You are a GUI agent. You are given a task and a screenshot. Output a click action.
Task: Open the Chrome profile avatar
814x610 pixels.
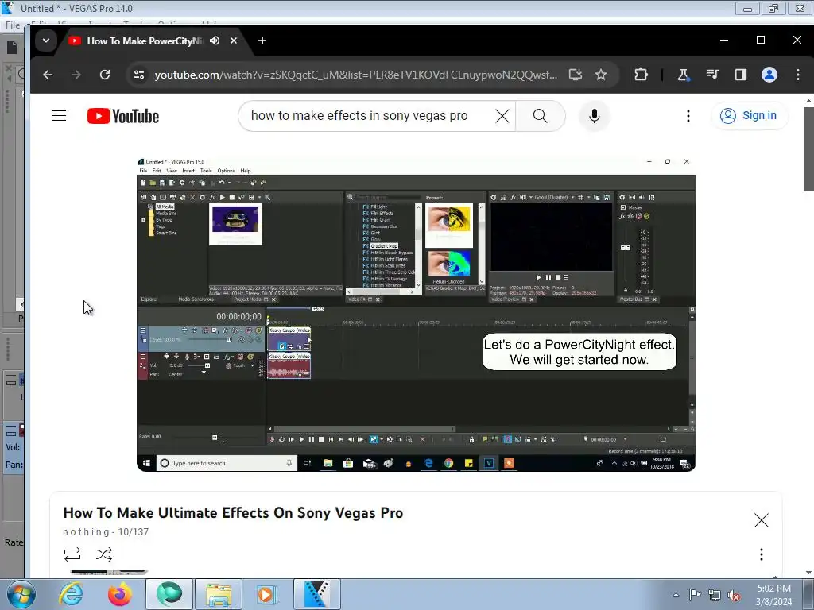click(769, 75)
